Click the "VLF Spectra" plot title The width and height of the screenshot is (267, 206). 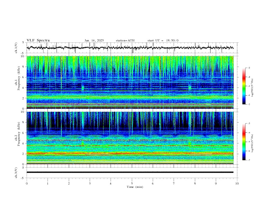point(38,40)
